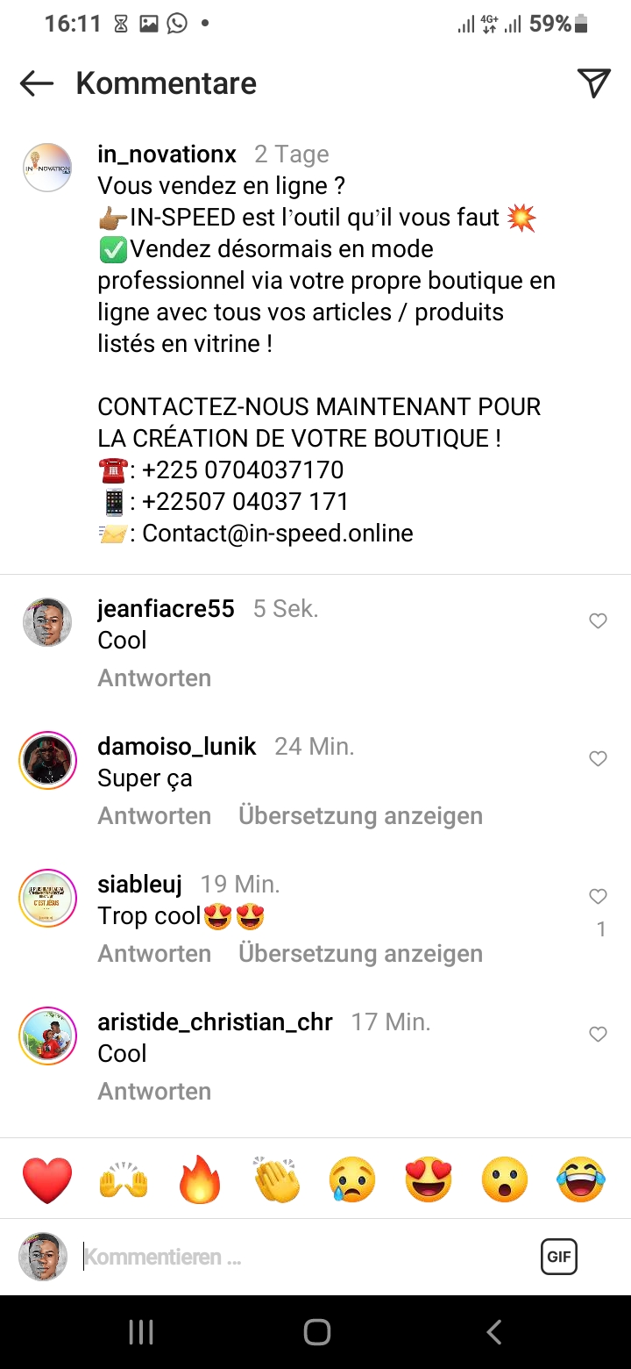Screen dimensions: 631x1369
Task: Like damoiso_lunik's comment with the heart
Action: tap(598, 759)
